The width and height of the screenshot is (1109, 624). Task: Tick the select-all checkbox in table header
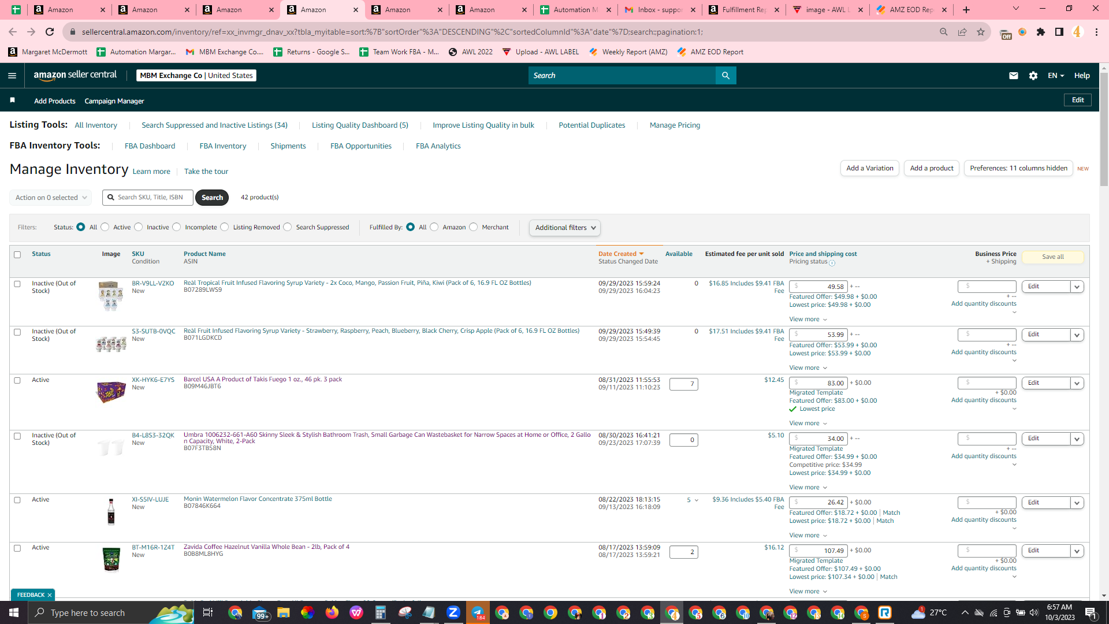pos(17,255)
